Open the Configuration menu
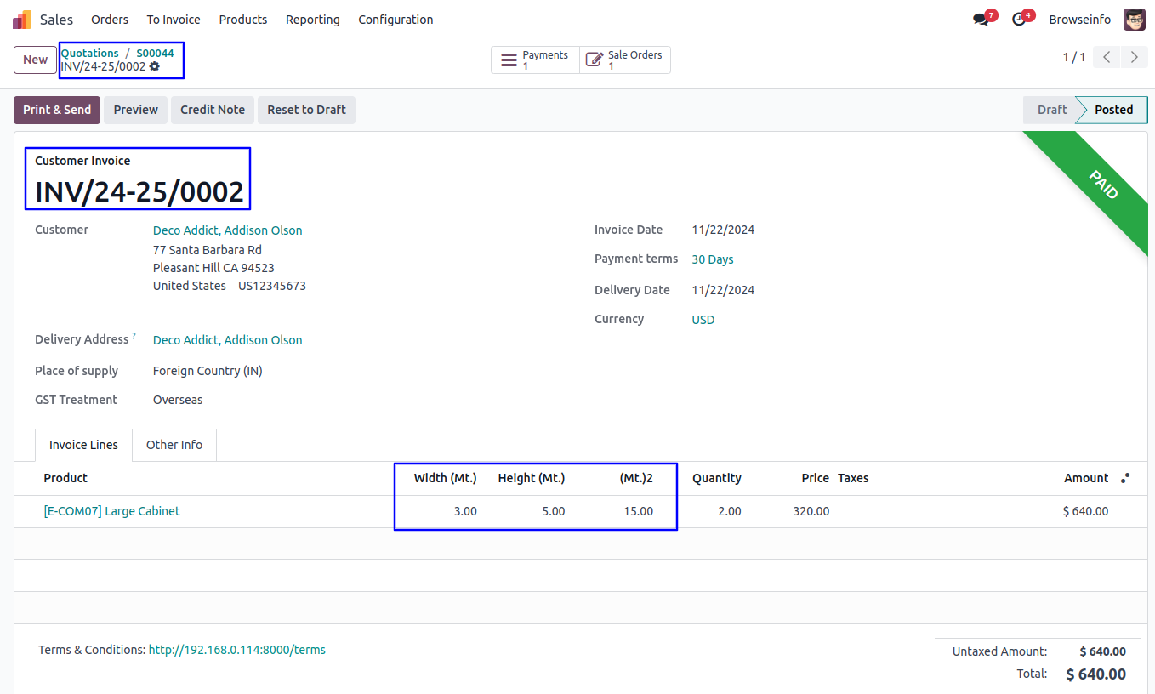Screen dimensions: 1155x694 click(x=395, y=20)
